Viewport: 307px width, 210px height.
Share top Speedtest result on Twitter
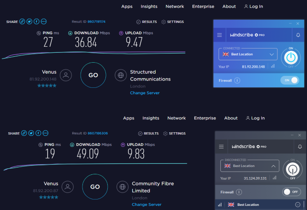click(x=29, y=22)
